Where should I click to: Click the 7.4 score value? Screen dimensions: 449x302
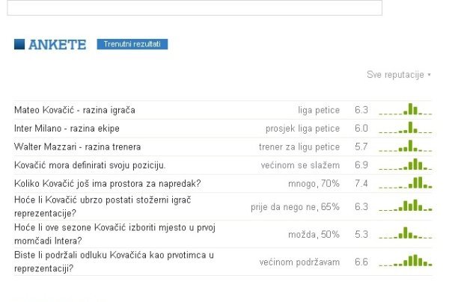[x=361, y=183]
